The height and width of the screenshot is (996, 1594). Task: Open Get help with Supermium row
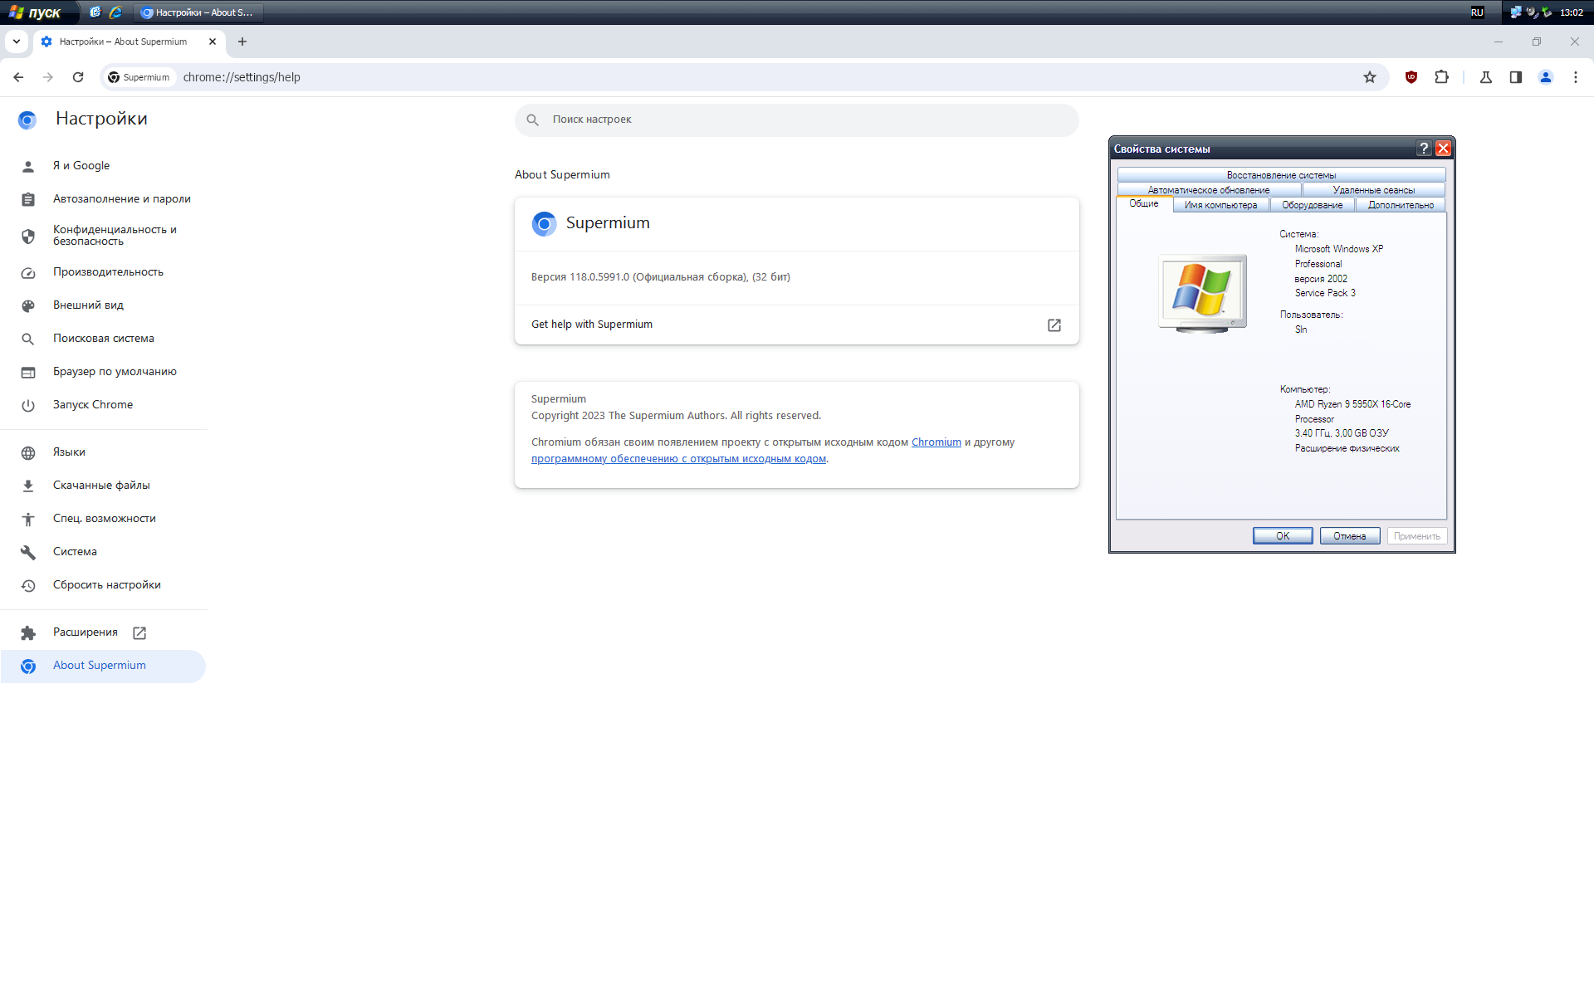(x=797, y=325)
